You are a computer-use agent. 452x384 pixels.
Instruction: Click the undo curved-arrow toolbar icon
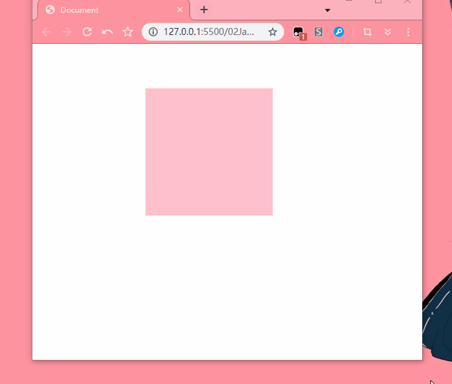pyautogui.click(x=107, y=32)
